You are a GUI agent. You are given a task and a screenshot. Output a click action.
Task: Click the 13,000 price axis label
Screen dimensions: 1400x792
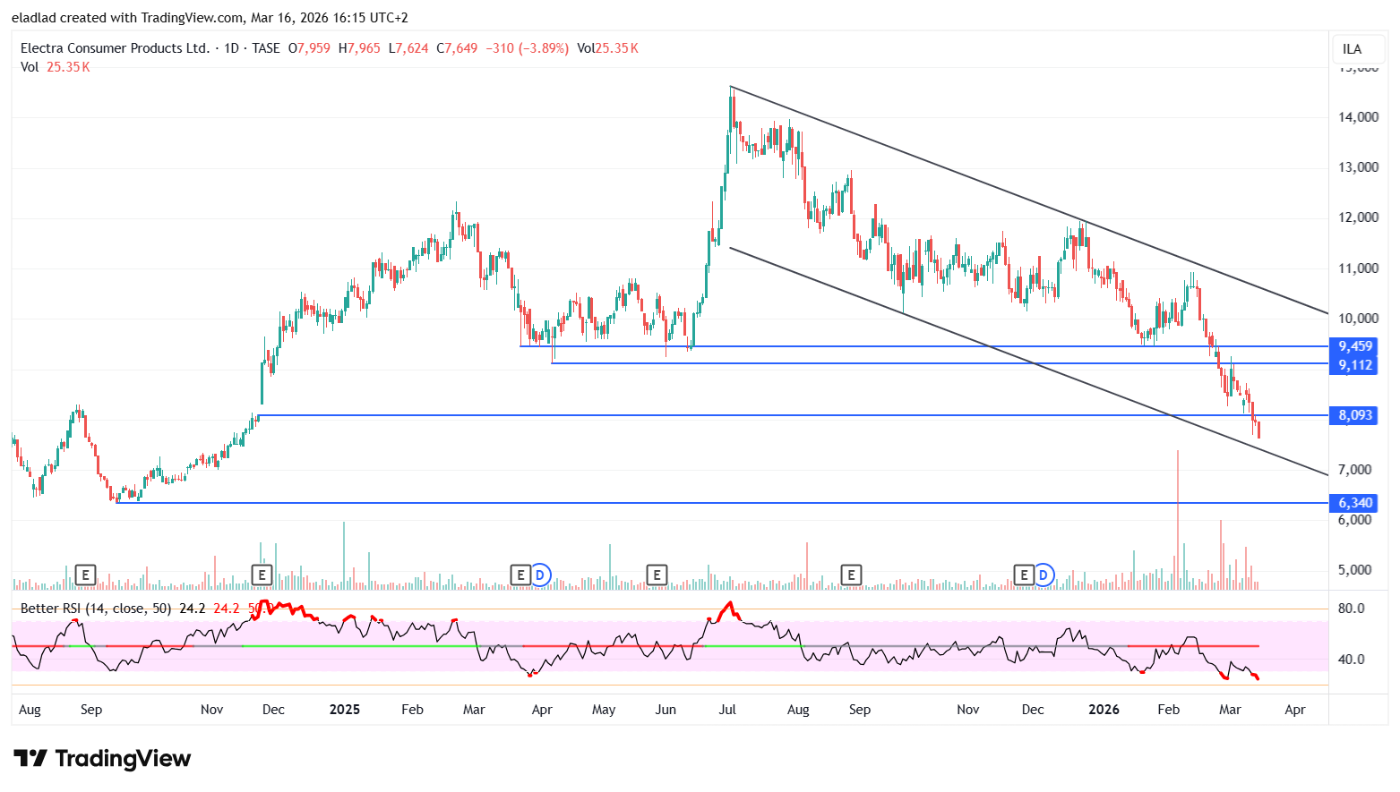1358,167
